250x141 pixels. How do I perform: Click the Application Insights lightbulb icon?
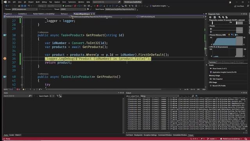[x=151, y=6]
